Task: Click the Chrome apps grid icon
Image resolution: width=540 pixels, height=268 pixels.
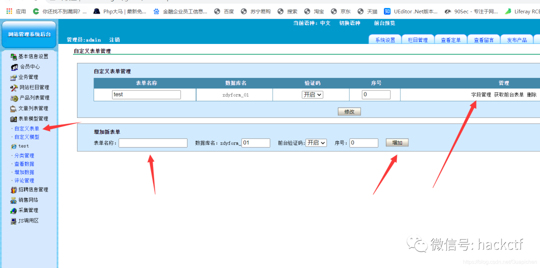Action: point(9,11)
